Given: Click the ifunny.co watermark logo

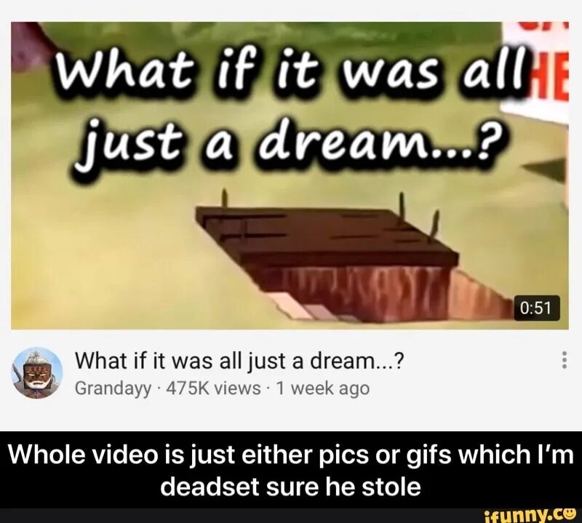Looking at the screenshot, I should pos(532,515).
